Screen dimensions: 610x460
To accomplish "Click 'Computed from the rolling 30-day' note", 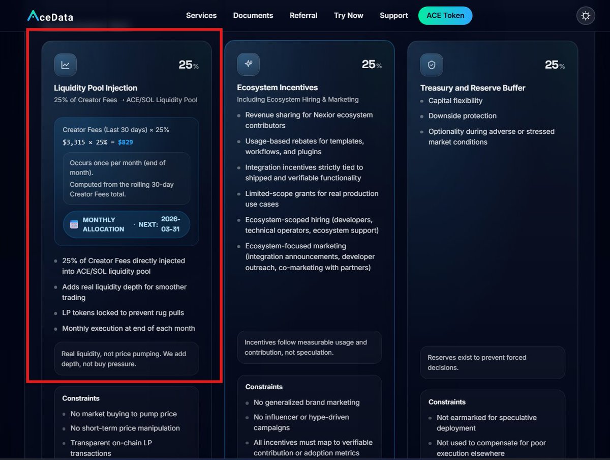I will pos(121,189).
